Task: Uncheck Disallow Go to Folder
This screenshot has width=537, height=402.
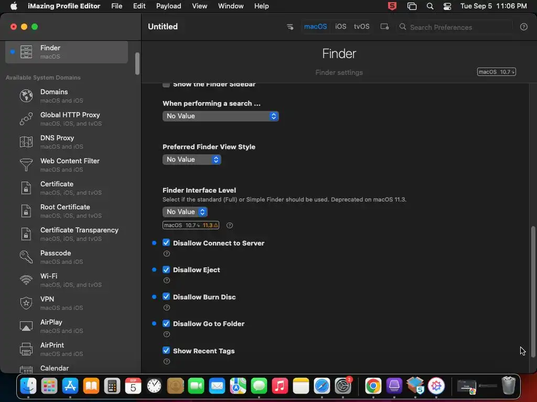Action: coord(166,323)
